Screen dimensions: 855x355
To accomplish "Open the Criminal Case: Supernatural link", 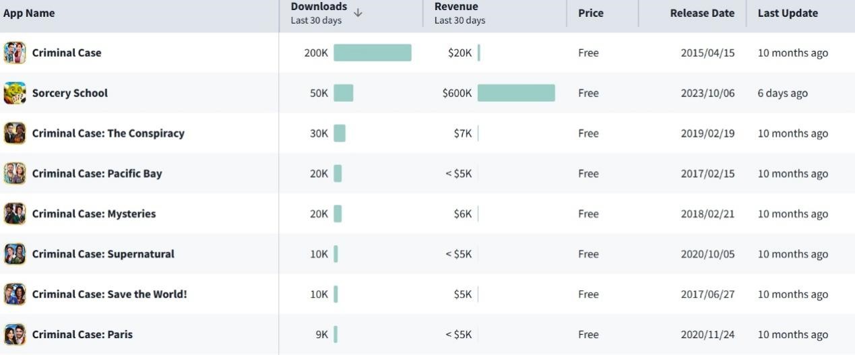I will (103, 254).
